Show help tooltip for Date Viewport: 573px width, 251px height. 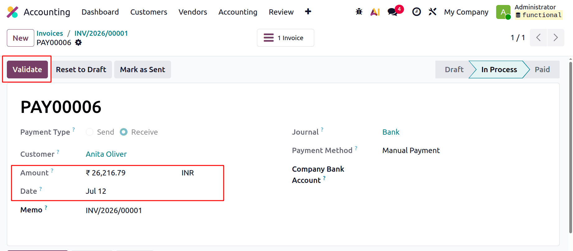[x=40, y=189]
